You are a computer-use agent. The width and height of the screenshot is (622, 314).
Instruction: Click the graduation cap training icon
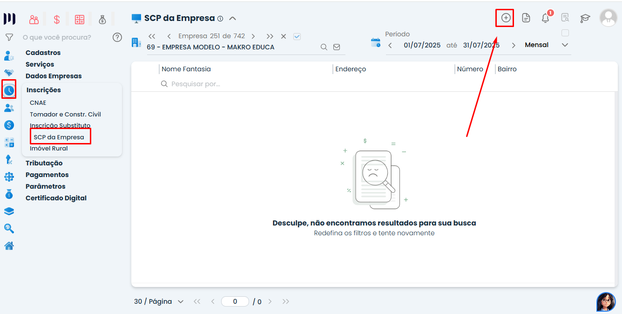[585, 18]
